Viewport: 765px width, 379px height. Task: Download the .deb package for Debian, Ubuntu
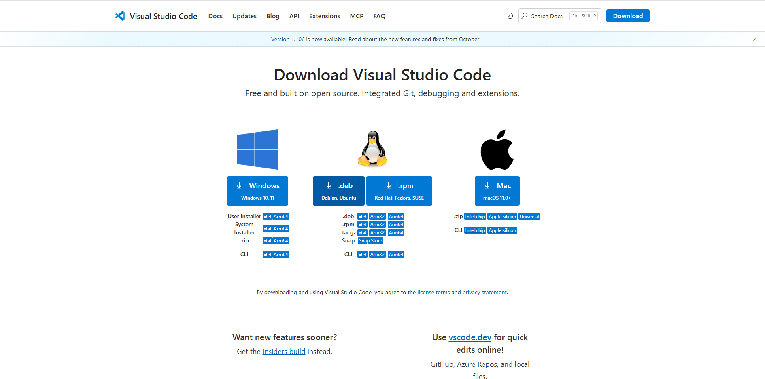tap(338, 191)
